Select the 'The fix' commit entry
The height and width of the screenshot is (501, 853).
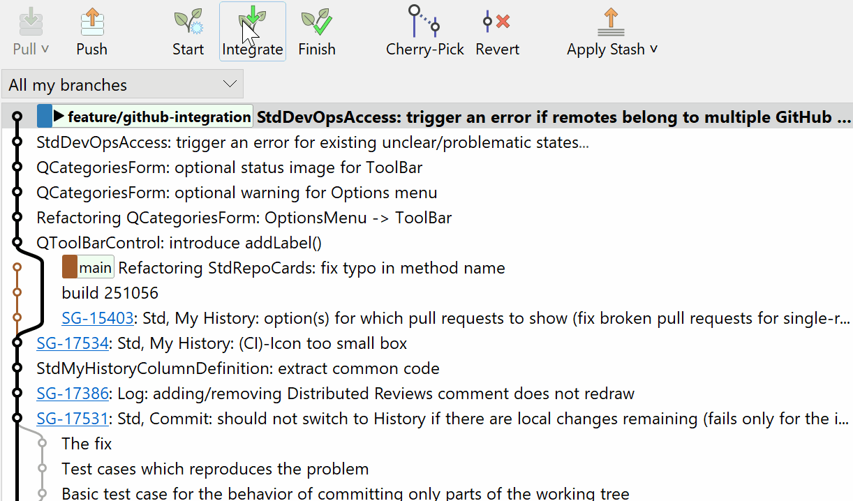coord(87,443)
